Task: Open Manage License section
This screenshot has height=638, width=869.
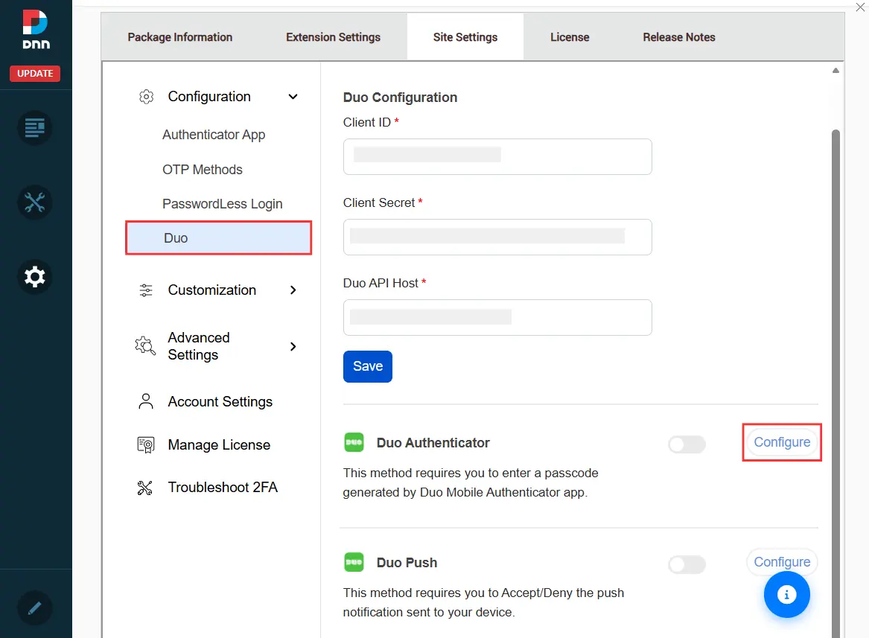Action: 219,444
